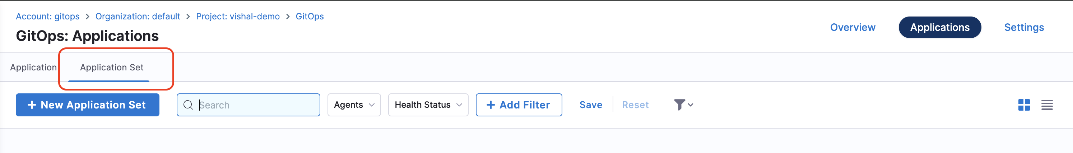The width and height of the screenshot is (1073, 153).
Task: Select the Application tab
Action: [x=33, y=68]
